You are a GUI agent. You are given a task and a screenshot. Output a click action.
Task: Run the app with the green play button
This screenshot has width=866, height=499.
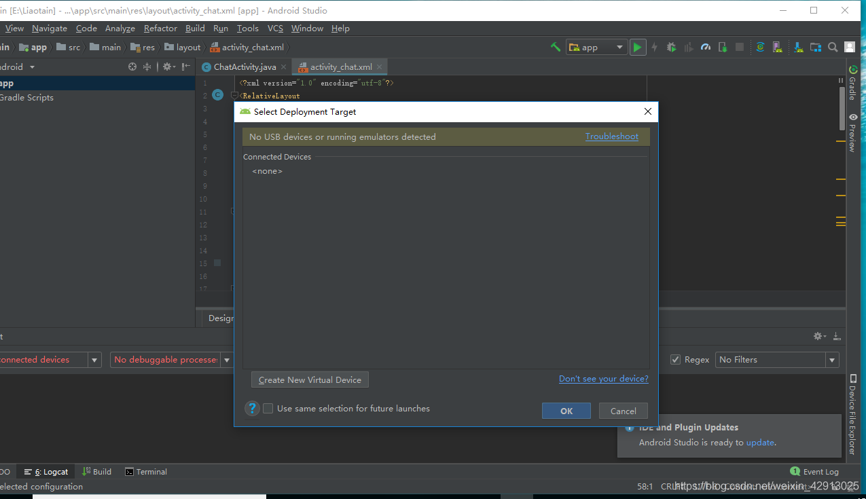click(637, 47)
